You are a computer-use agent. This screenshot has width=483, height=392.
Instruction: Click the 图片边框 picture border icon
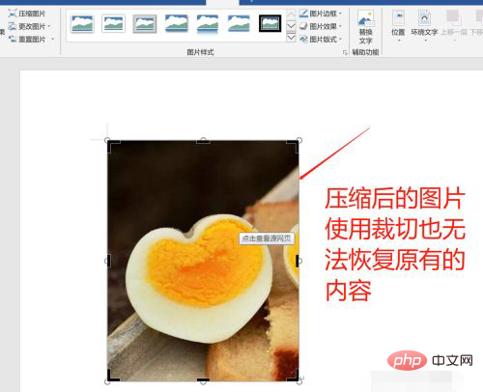click(x=303, y=14)
